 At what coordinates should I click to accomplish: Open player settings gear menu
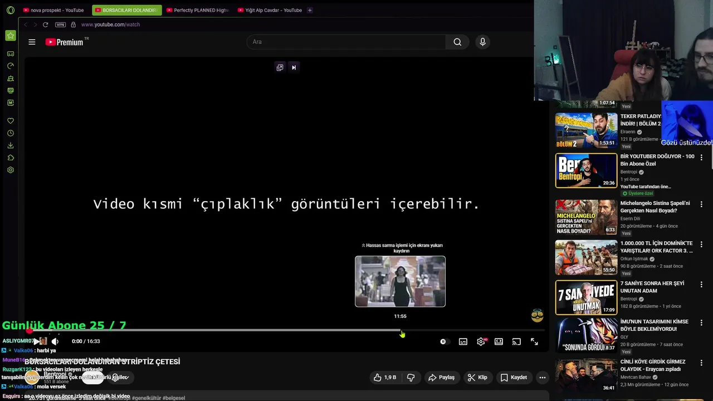(x=481, y=341)
